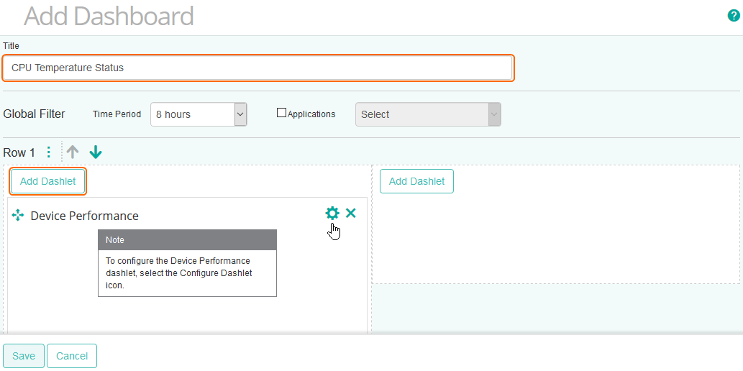The width and height of the screenshot is (743, 371).
Task: Add a dashlet to the right column
Action: pos(416,181)
